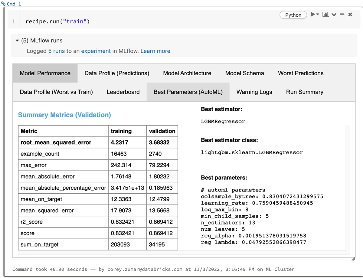
Task: Select the Model Architecture tab
Action: click(187, 73)
